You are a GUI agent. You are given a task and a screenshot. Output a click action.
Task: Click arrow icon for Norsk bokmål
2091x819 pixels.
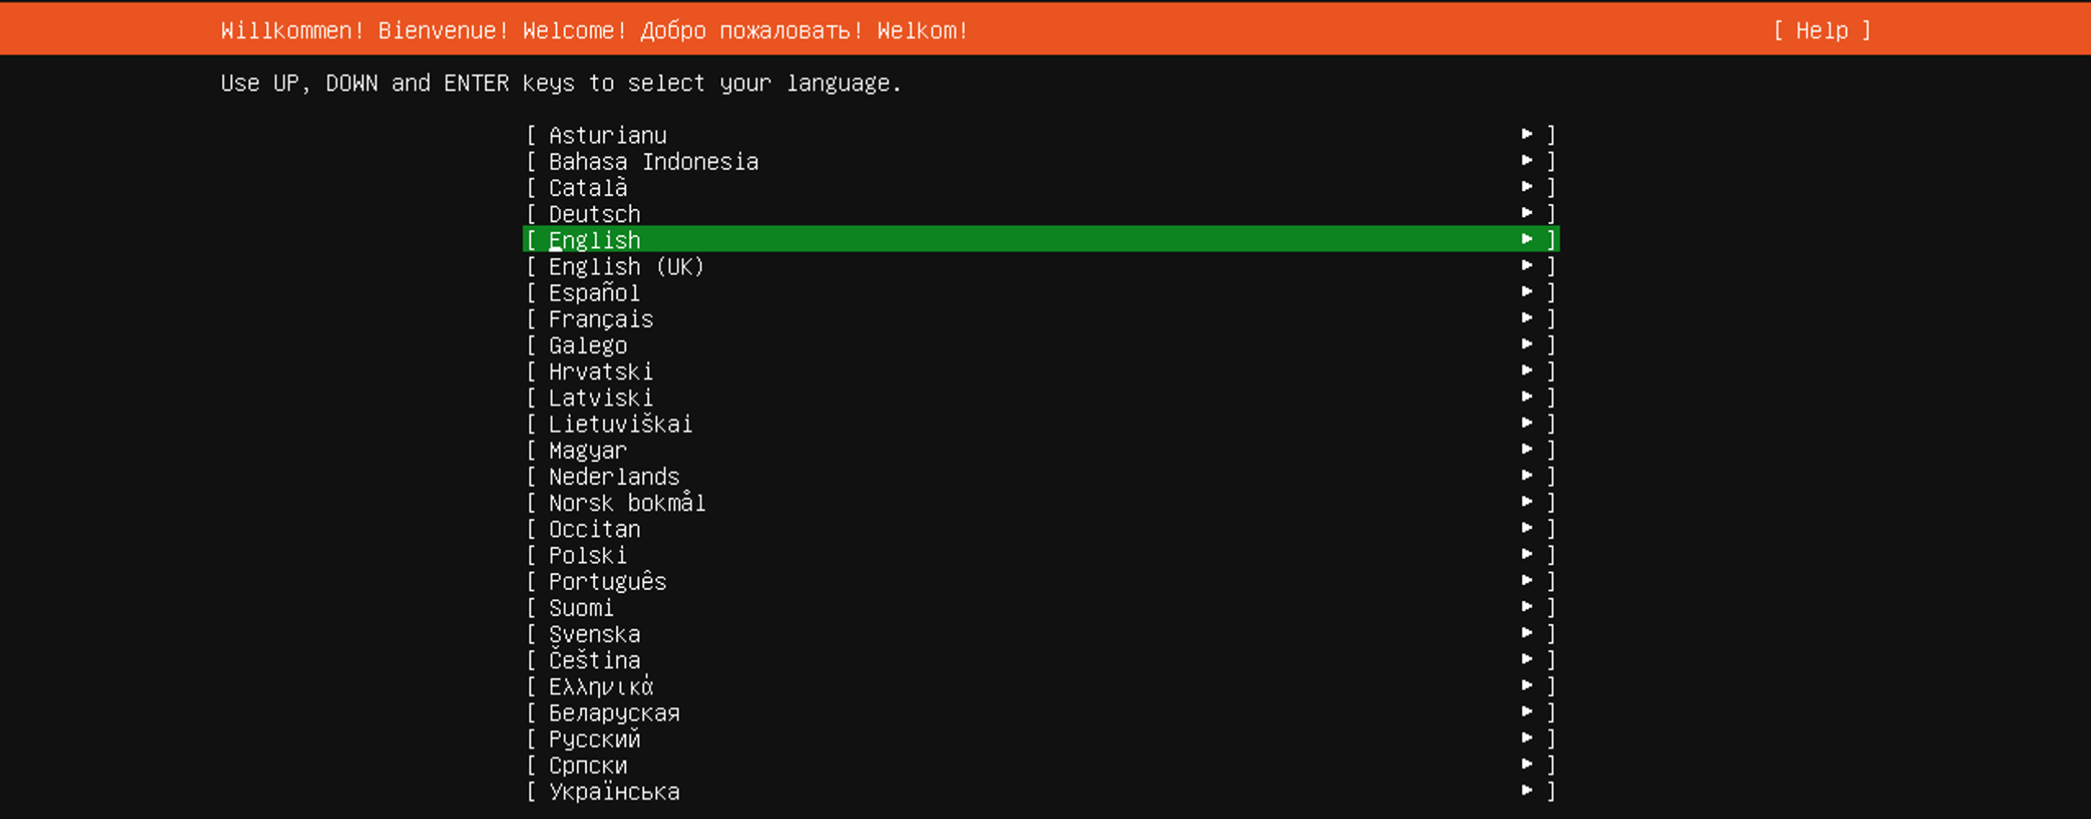click(x=1526, y=501)
